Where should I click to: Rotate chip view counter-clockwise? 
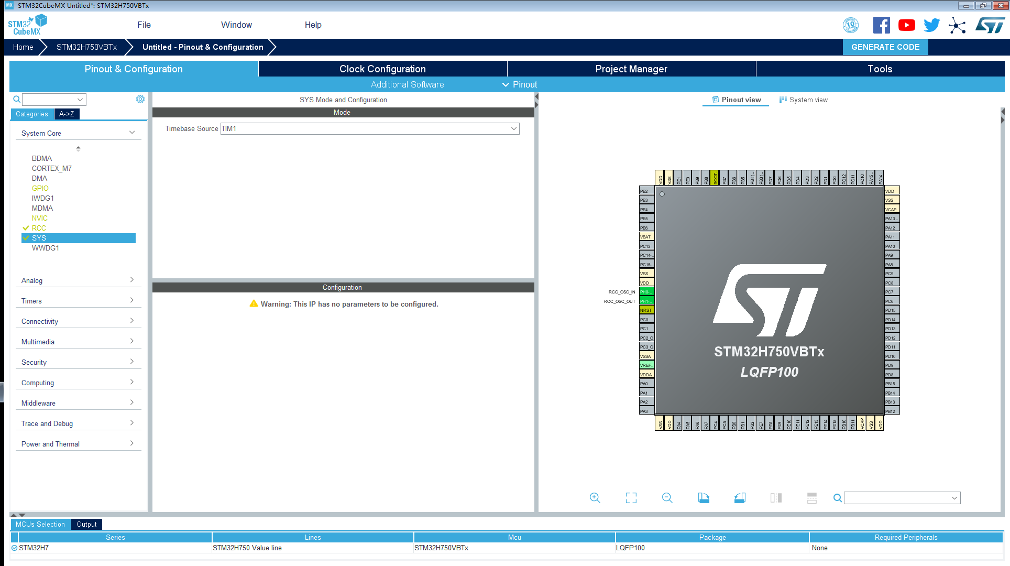(740, 498)
